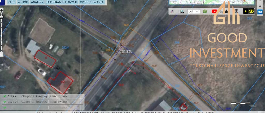
Task: Open the WYSZUKIWANIA menu
Action: (92, 2)
